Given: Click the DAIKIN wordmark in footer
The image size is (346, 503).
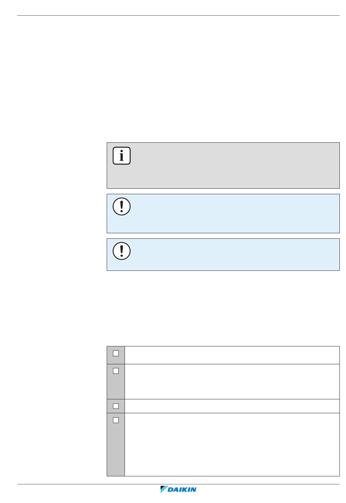Looking at the screenshot, I should pos(182,490).
